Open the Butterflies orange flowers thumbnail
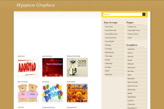This screenshot has width=164, height=109. tap(77, 93)
